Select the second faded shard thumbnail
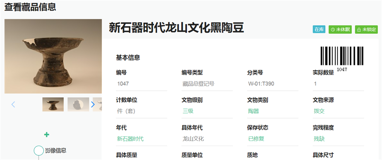The height and width of the screenshot is (160, 382). (78, 104)
